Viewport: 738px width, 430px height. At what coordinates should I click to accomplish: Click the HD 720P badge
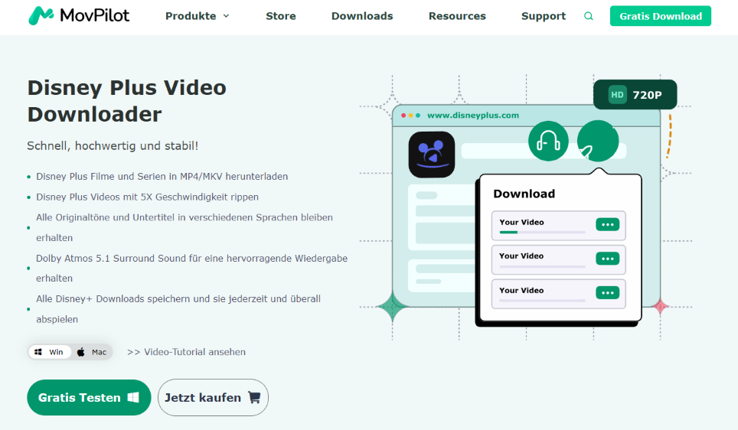(635, 95)
